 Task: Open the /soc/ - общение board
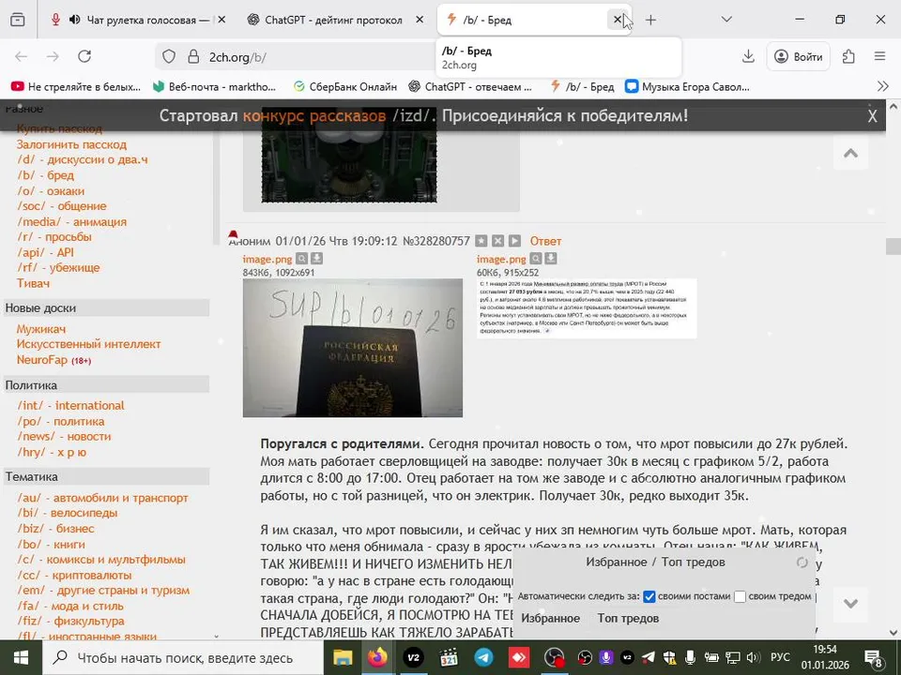click(x=62, y=206)
